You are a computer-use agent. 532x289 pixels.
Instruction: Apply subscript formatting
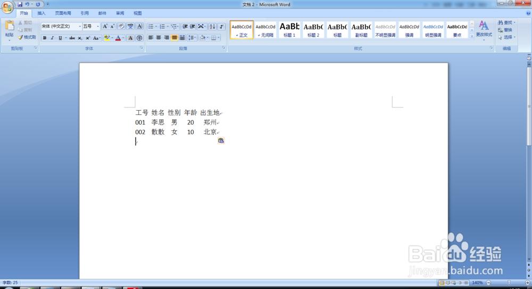click(x=80, y=38)
